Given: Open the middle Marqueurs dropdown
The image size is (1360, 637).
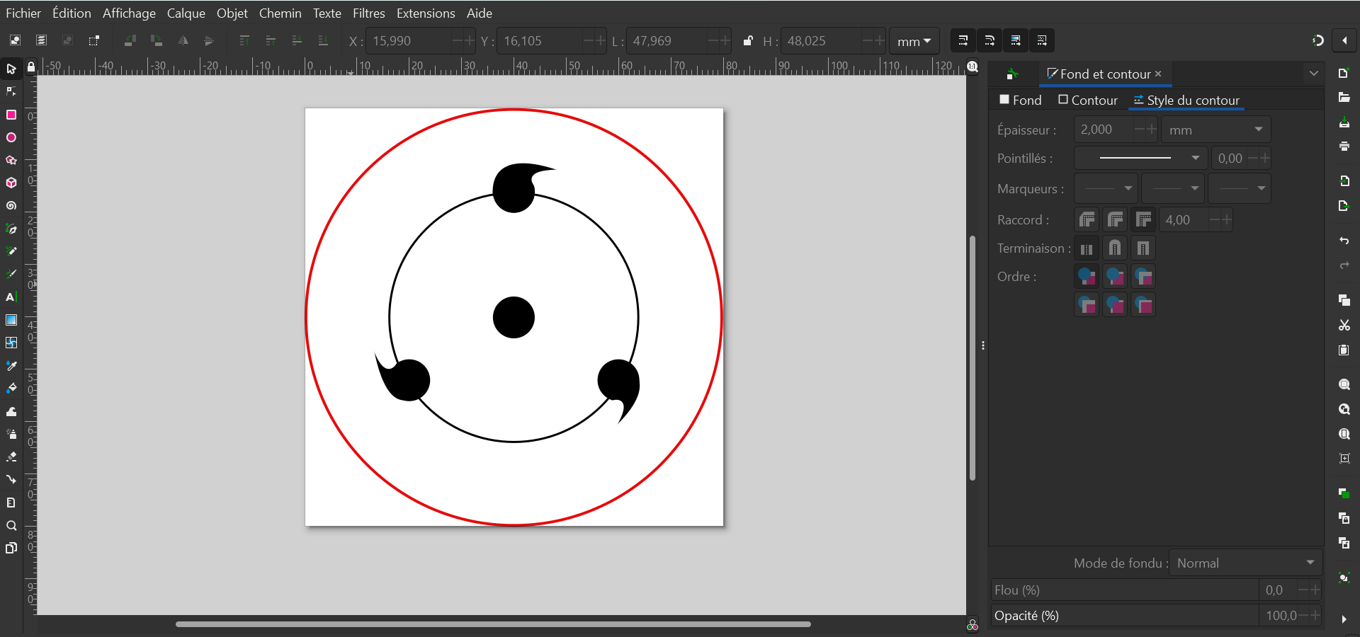Looking at the screenshot, I should (1172, 188).
